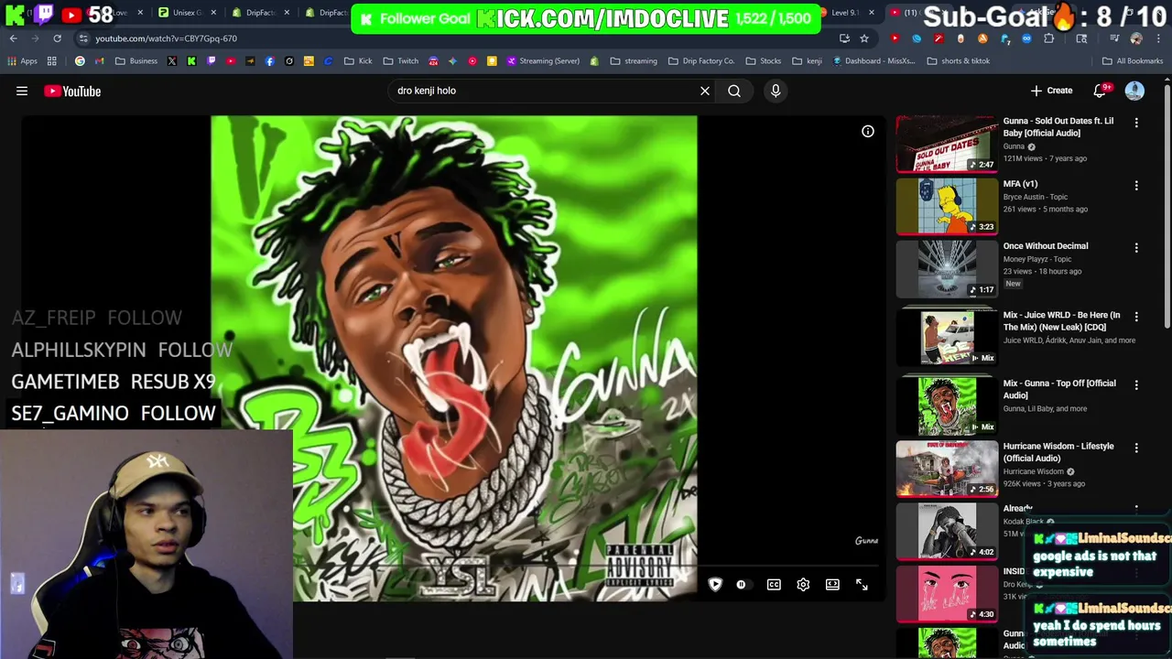The width and height of the screenshot is (1172, 659).
Task: Open the Facebook bookmark icon
Action: 269,61
